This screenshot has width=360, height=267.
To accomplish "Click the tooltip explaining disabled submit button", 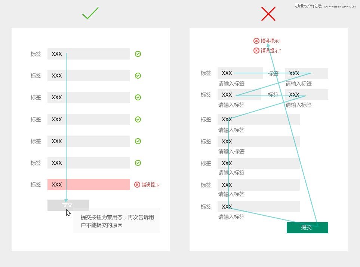I will 117,221.
